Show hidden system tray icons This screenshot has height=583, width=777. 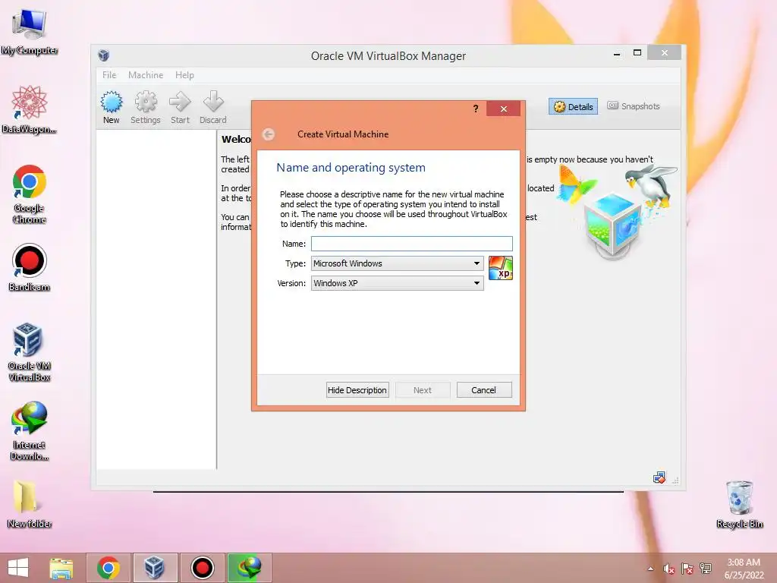650,569
